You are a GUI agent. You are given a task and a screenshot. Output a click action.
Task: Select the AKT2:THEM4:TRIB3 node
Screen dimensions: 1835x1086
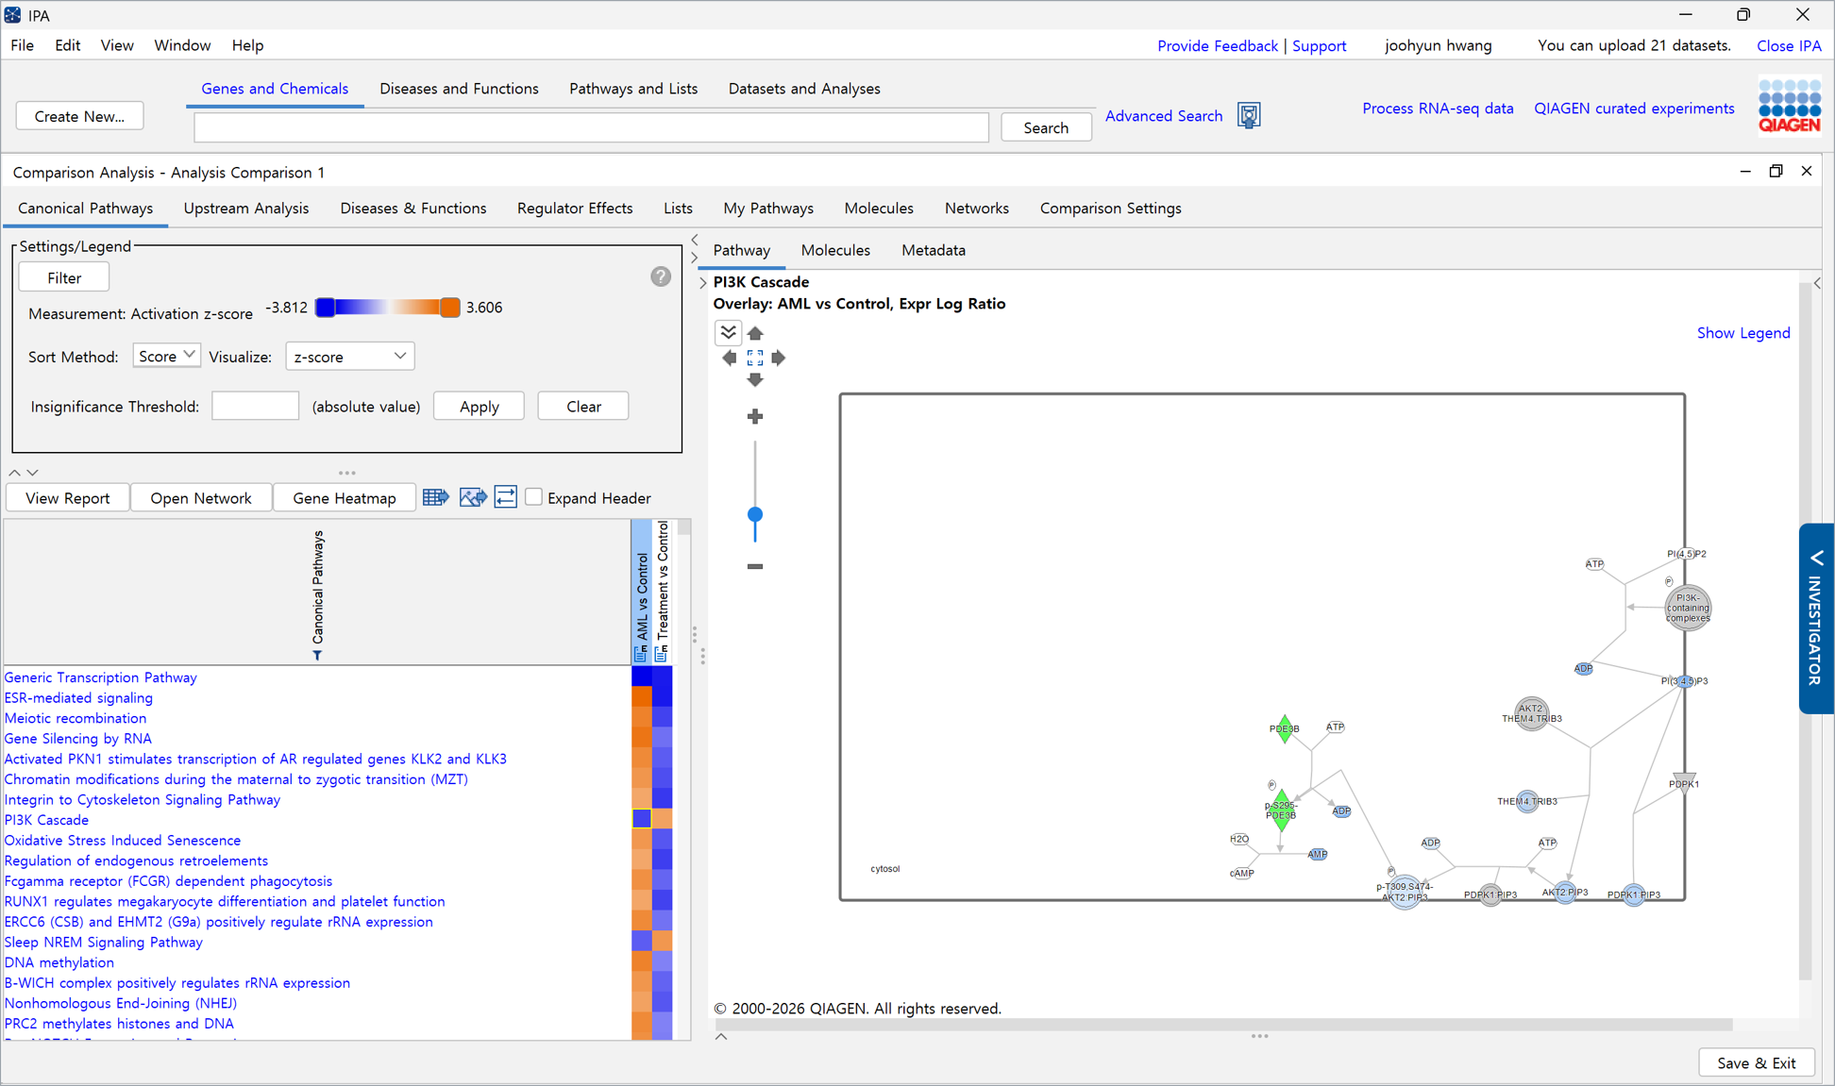click(1531, 713)
